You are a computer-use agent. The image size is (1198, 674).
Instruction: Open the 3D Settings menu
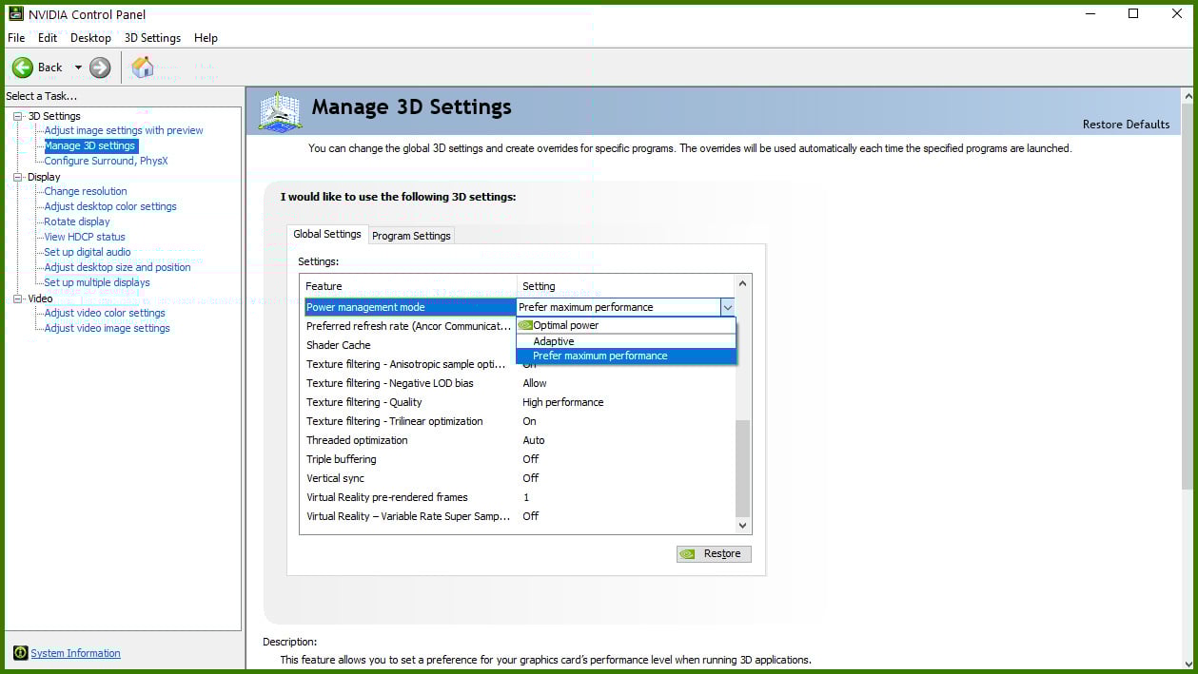click(152, 38)
